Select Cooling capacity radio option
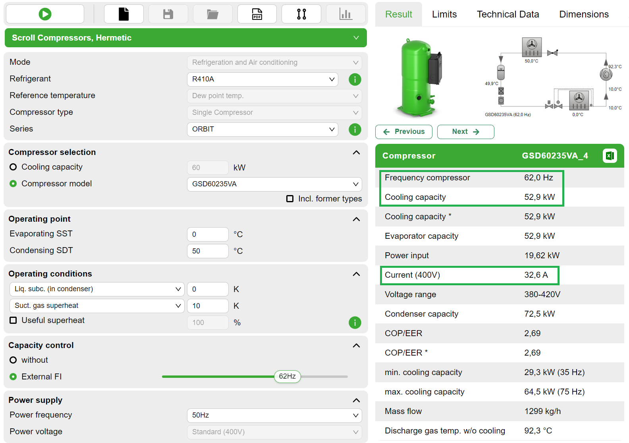 pyautogui.click(x=13, y=167)
